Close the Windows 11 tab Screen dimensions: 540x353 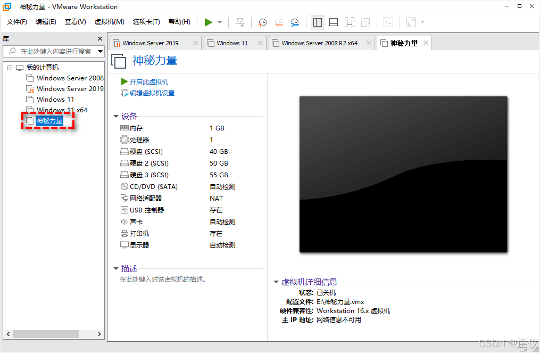260,43
